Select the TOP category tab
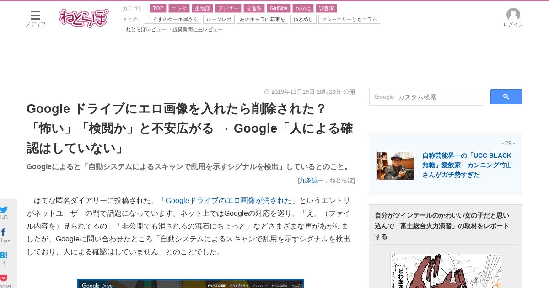 click(158, 8)
